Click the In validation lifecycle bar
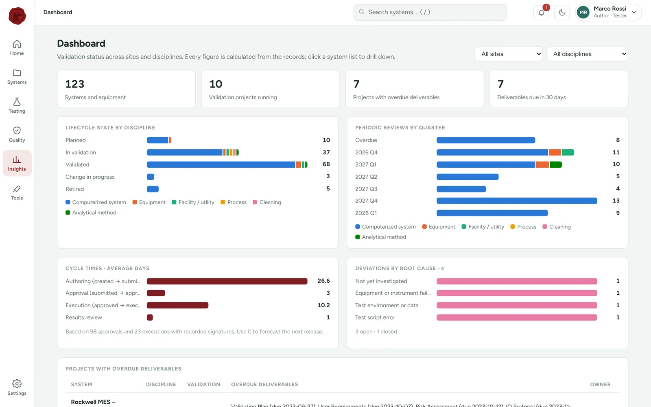651x407 pixels. (193, 152)
